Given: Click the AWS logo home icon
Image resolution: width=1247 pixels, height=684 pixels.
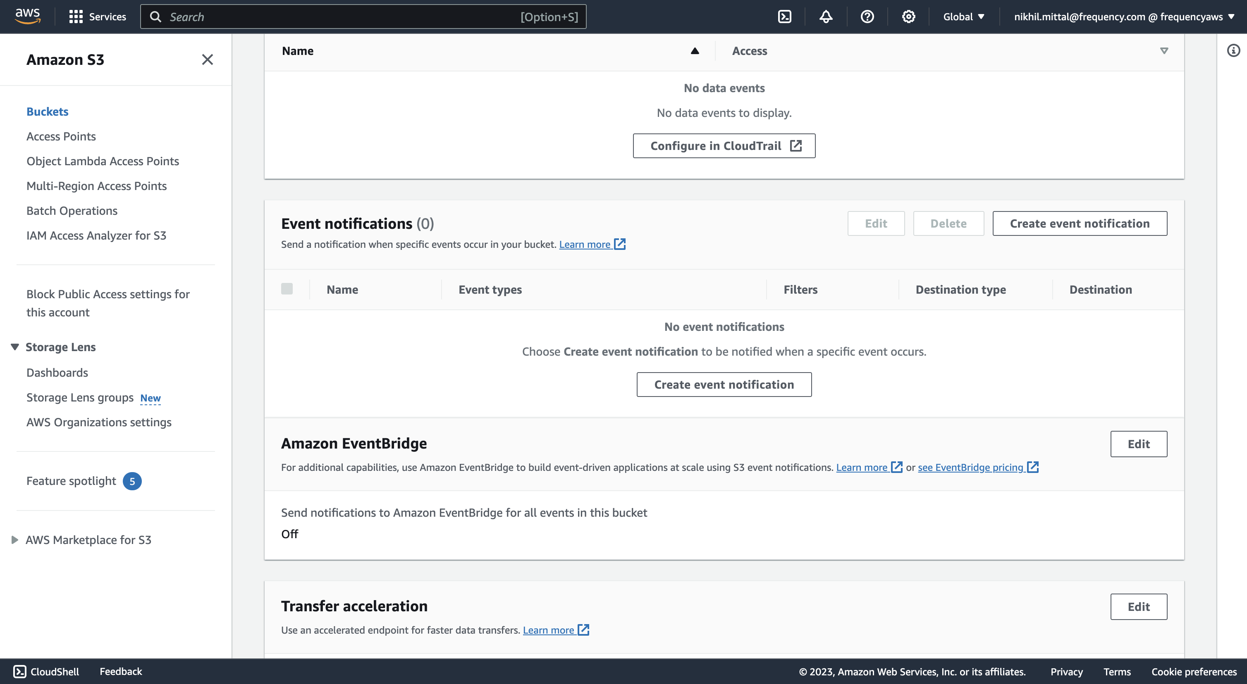Looking at the screenshot, I should 28,16.
